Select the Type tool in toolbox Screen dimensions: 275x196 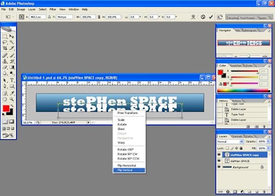(12, 80)
